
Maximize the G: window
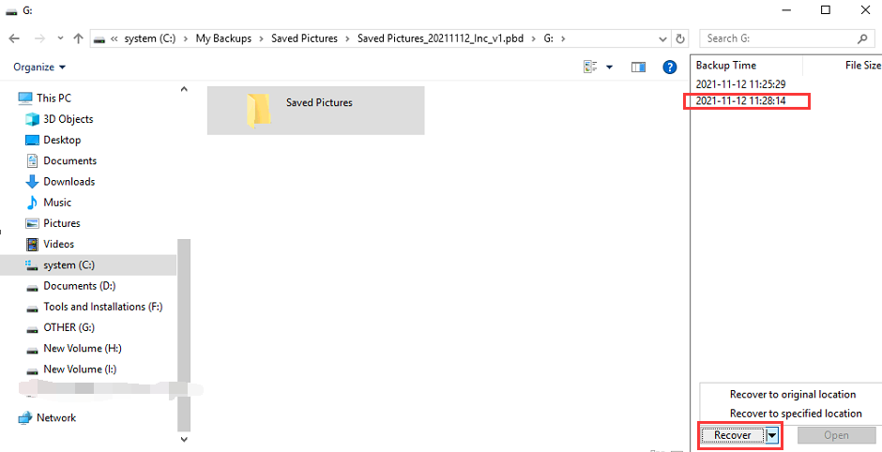coord(825,9)
